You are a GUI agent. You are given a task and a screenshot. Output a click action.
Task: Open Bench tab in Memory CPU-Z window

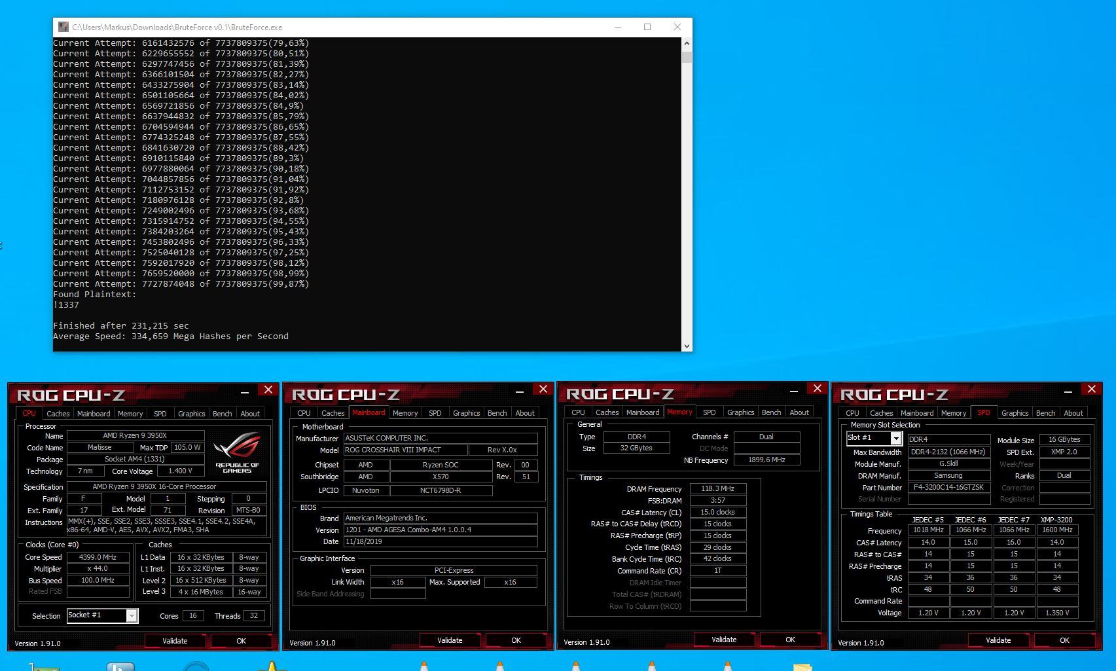(x=771, y=412)
